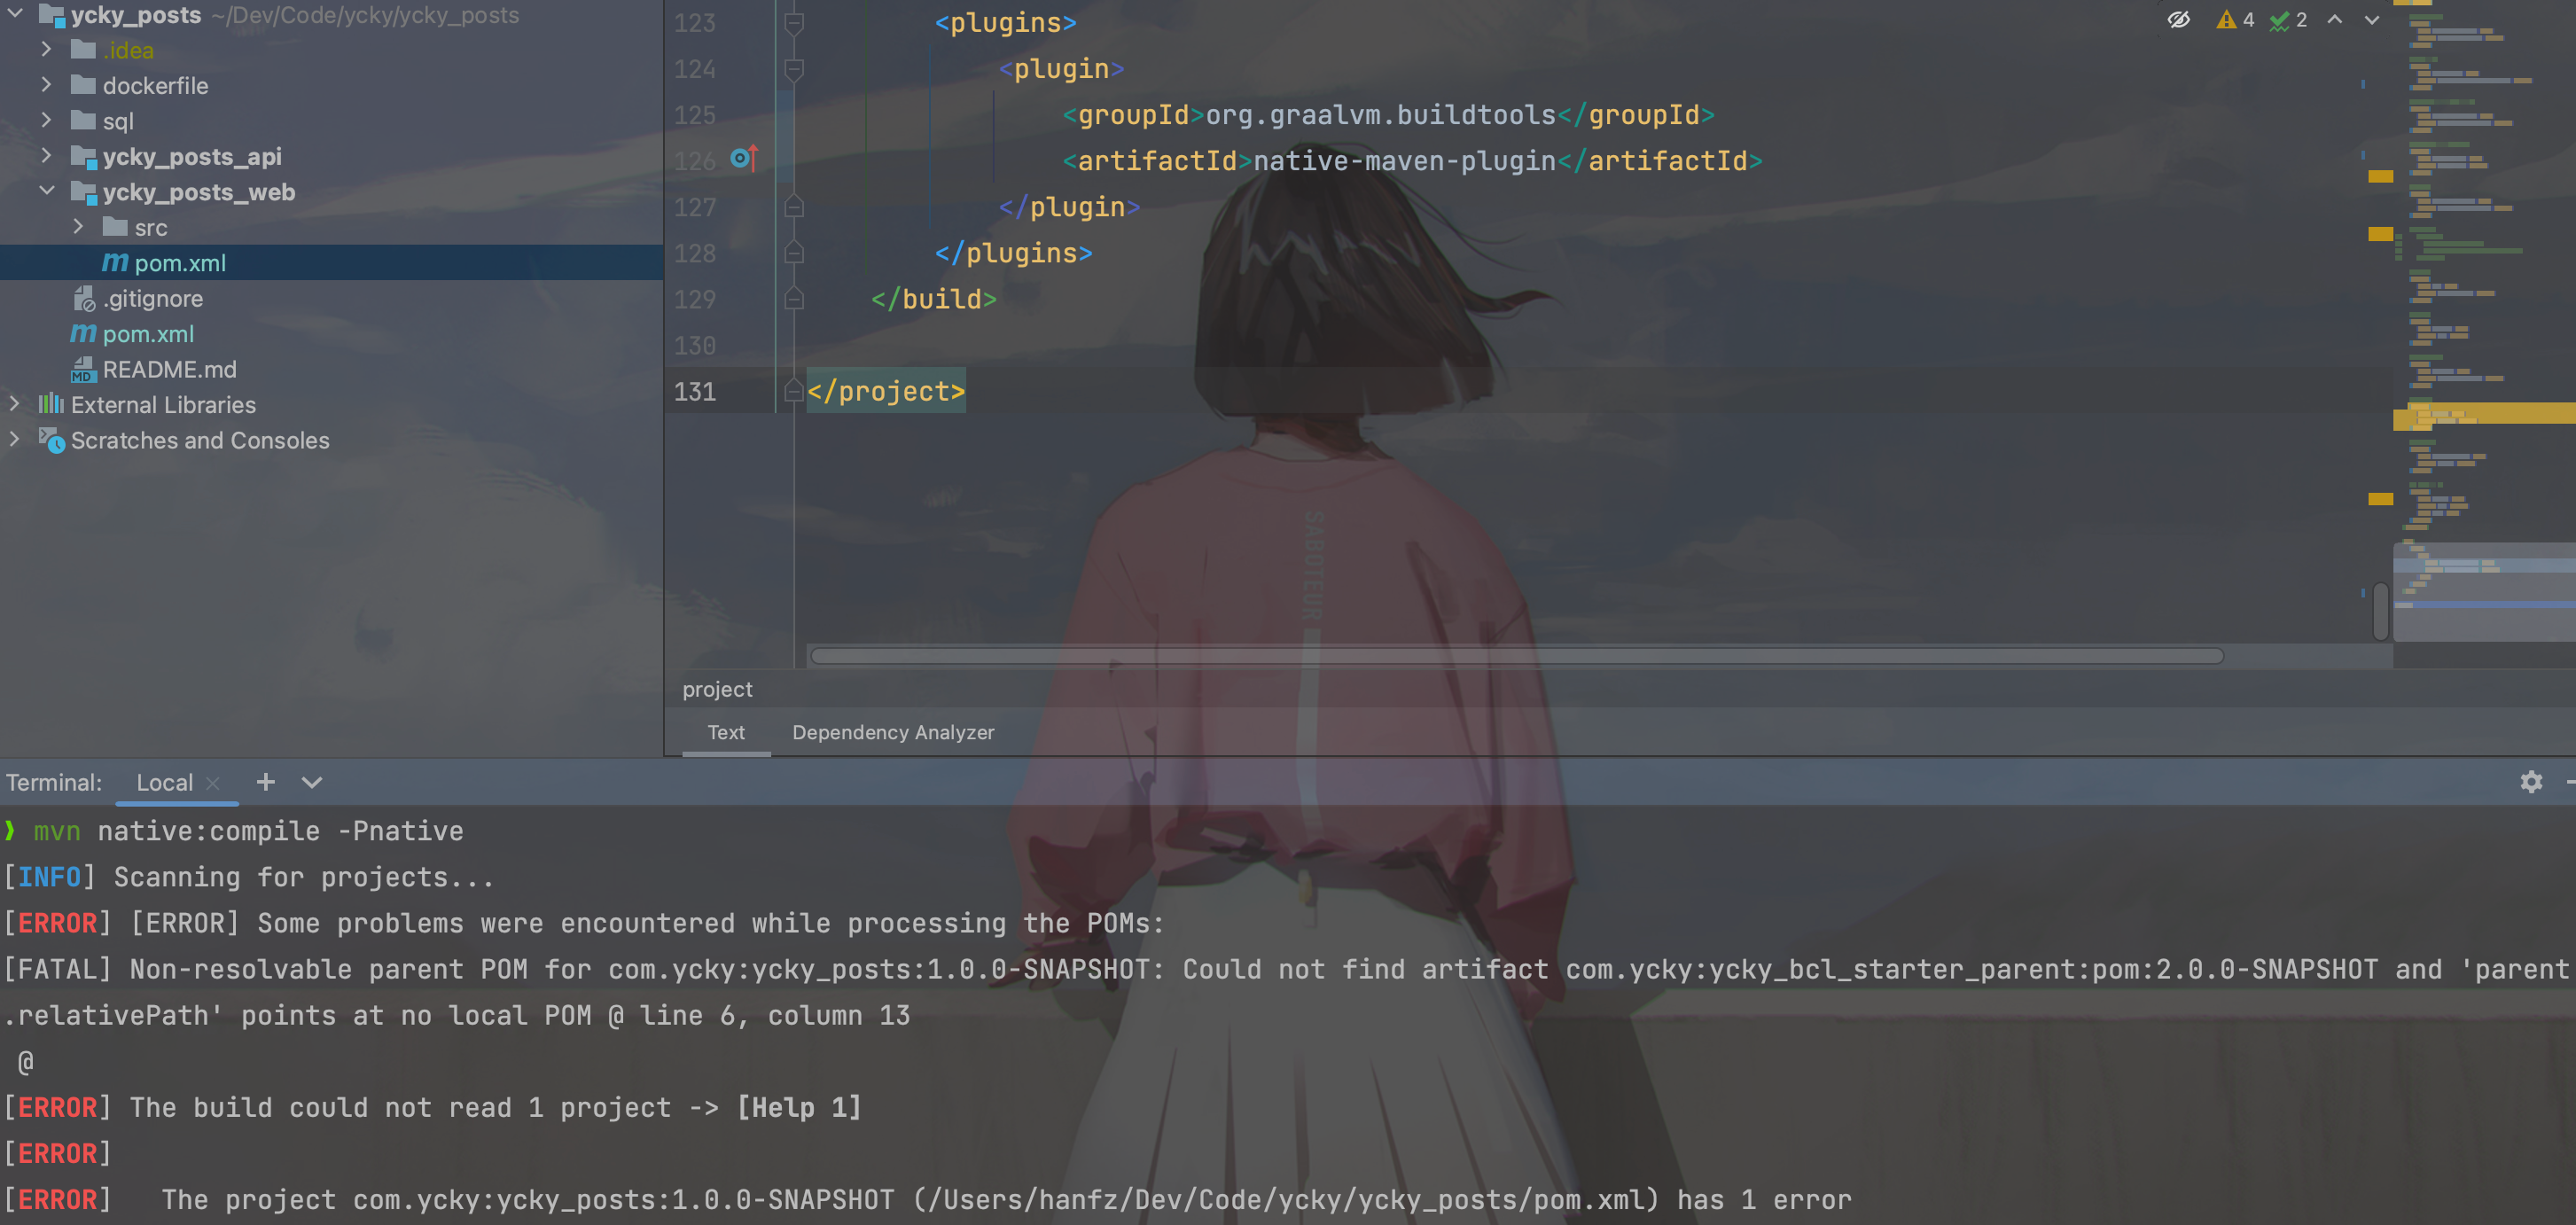The image size is (2576, 1225).
Task: Open the terminal settings gear
Action: [x=2532, y=782]
